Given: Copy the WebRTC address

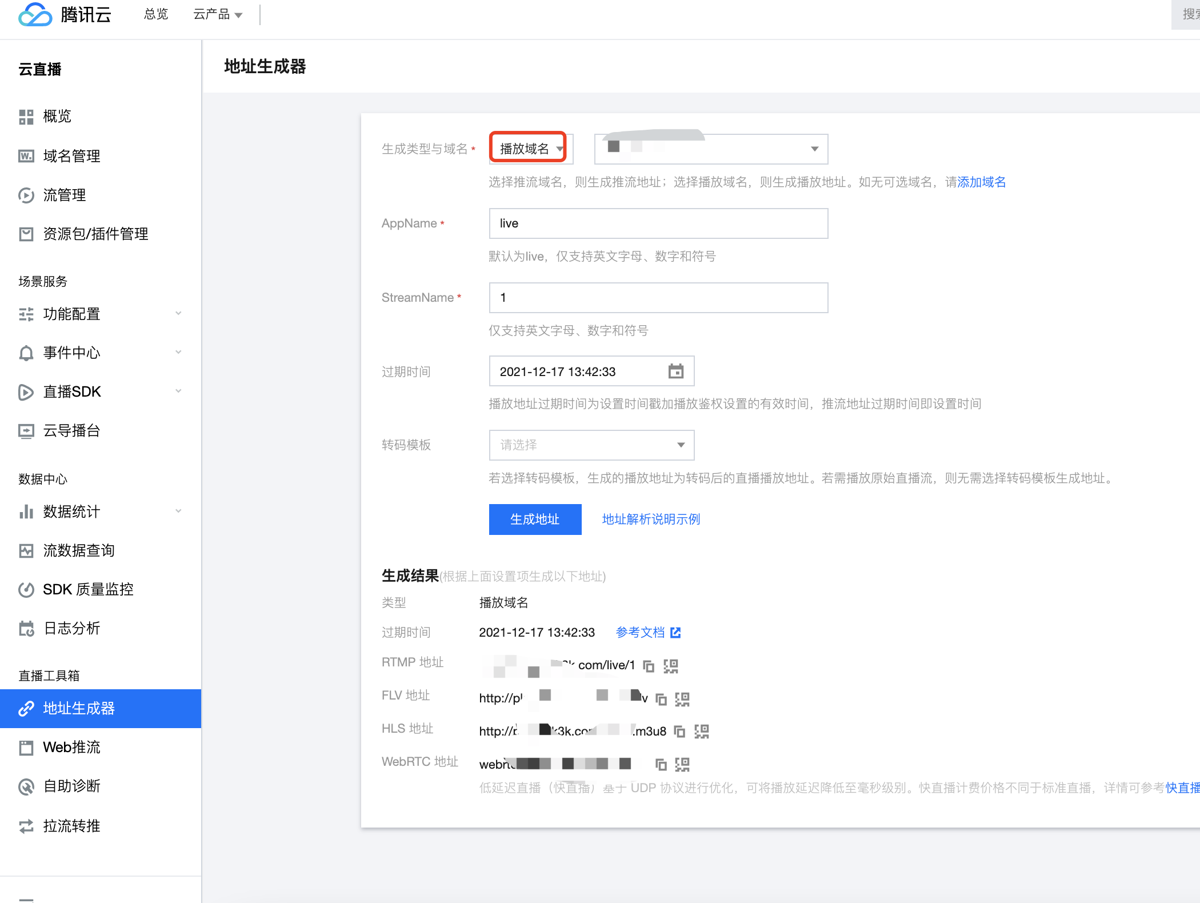Looking at the screenshot, I should click(661, 765).
